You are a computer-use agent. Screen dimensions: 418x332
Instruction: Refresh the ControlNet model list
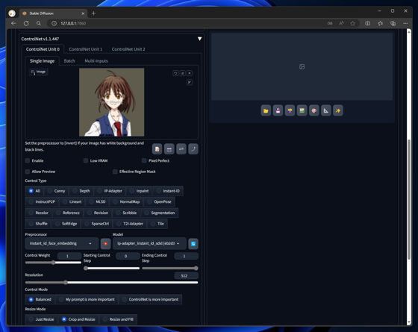pyautogui.click(x=193, y=243)
